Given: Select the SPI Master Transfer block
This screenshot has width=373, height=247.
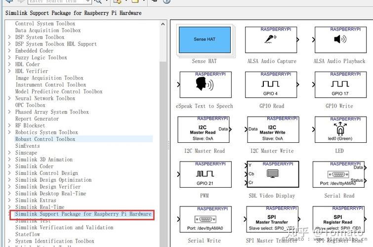Looking at the screenshot, I should pos(272,219).
